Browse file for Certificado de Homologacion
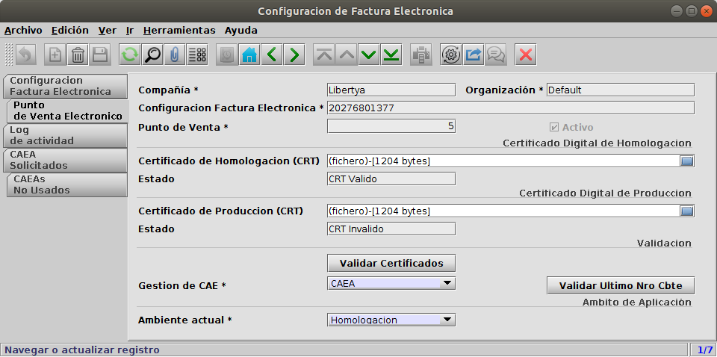The width and height of the screenshot is (717, 357). pyautogui.click(x=687, y=161)
